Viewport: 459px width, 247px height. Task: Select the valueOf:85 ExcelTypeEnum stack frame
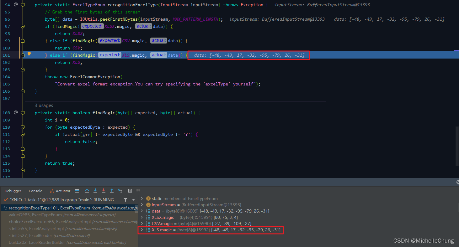[69, 215]
